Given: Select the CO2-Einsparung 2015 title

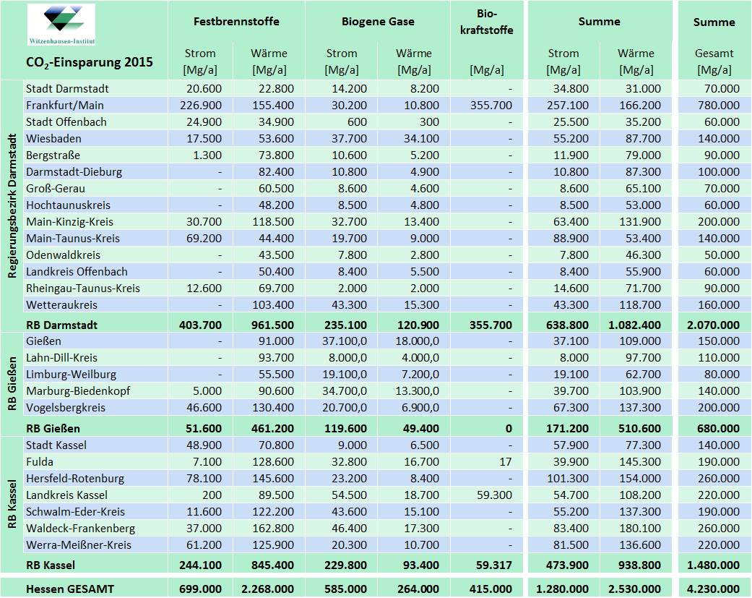Looking at the screenshot, I should coord(90,62).
